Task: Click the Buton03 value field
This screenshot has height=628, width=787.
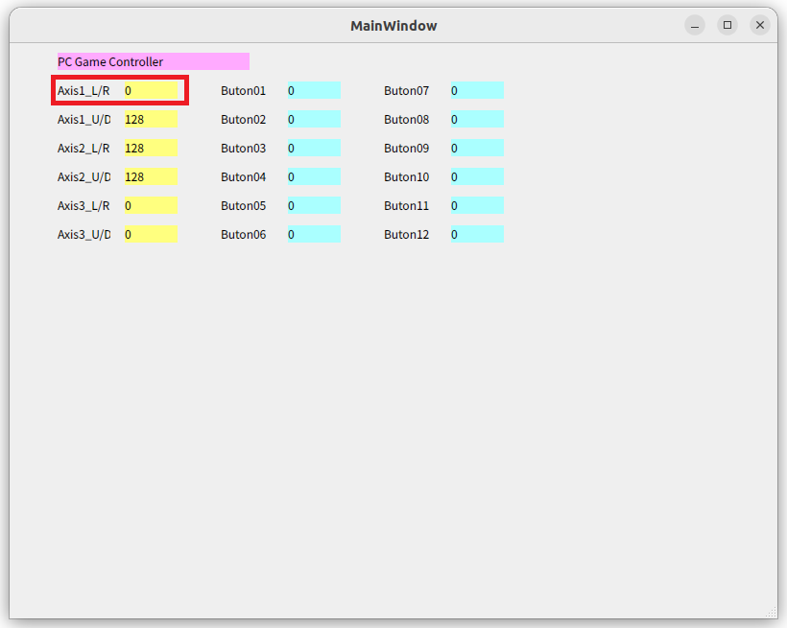Action: pyautogui.click(x=312, y=148)
